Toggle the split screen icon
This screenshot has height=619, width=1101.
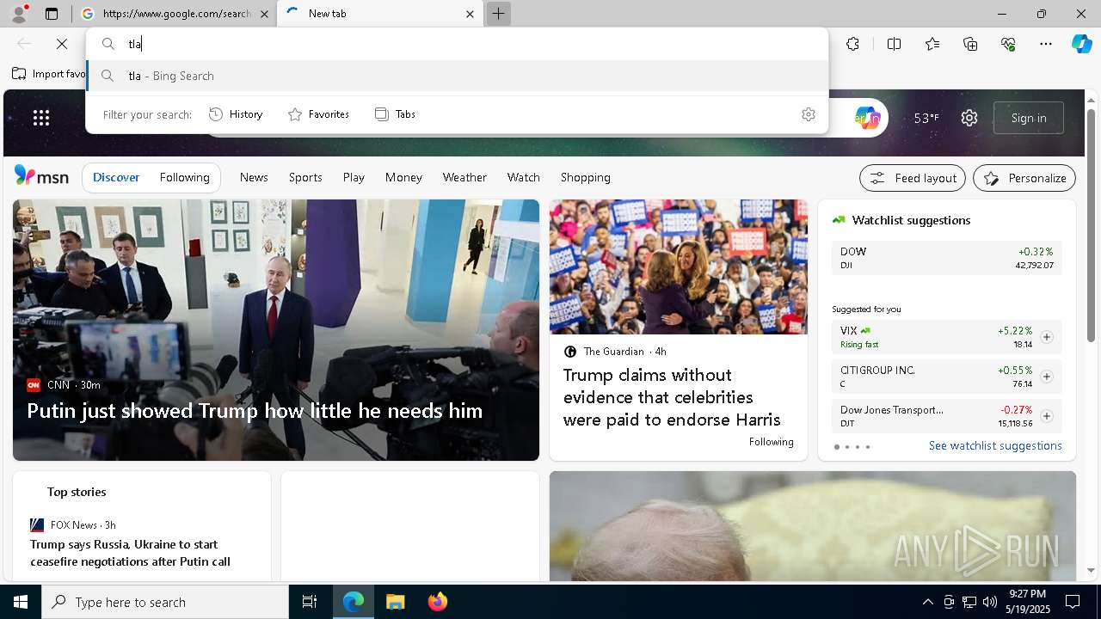pyautogui.click(x=894, y=44)
